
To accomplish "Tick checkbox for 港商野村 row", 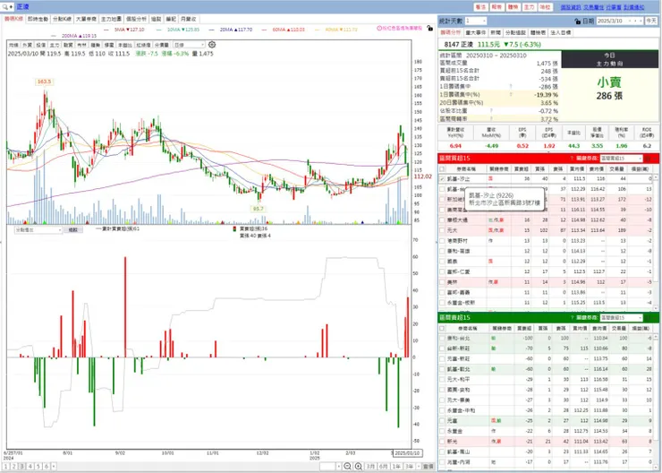I will pyautogui.click(x=442, y=240).
